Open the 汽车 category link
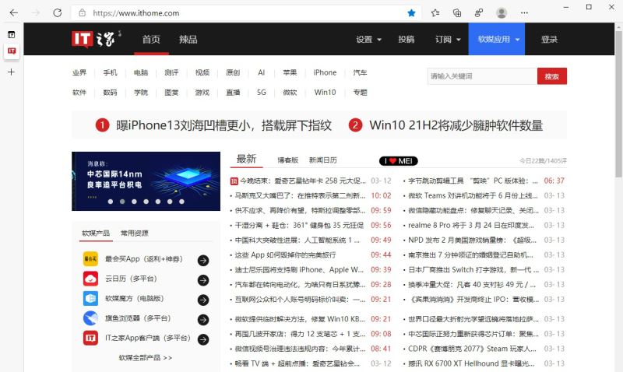 [360, 72]
